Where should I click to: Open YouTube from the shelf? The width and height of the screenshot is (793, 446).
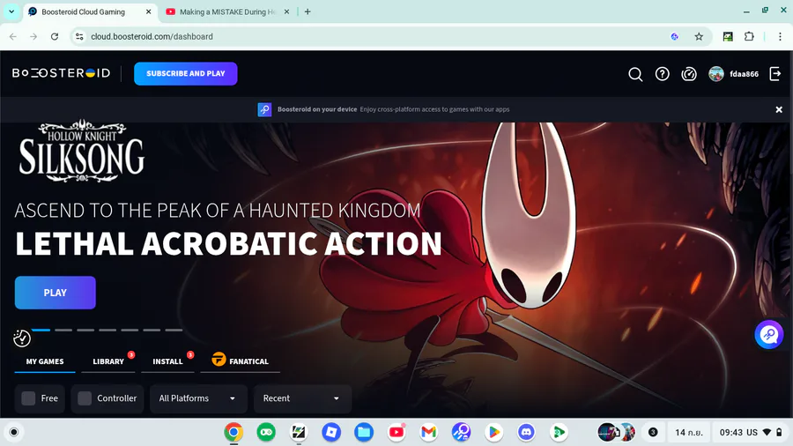point(396,433)
